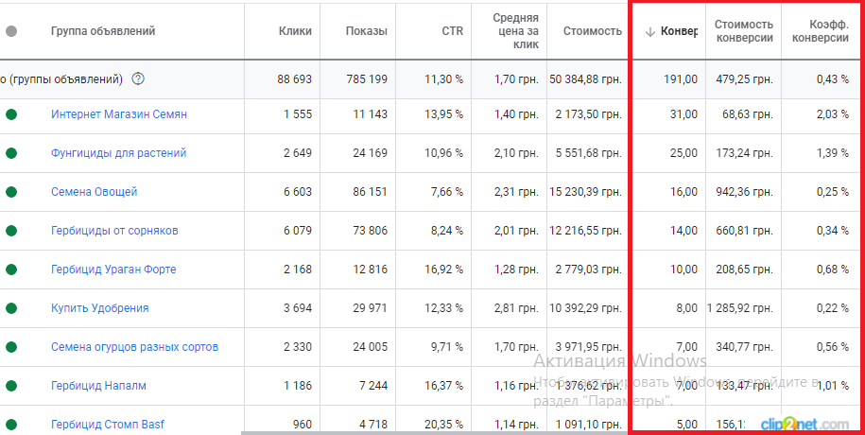The image size is (865, 435).
Task: Open Интернет Магазин Семян ad group
Action: tap(119, 114)
